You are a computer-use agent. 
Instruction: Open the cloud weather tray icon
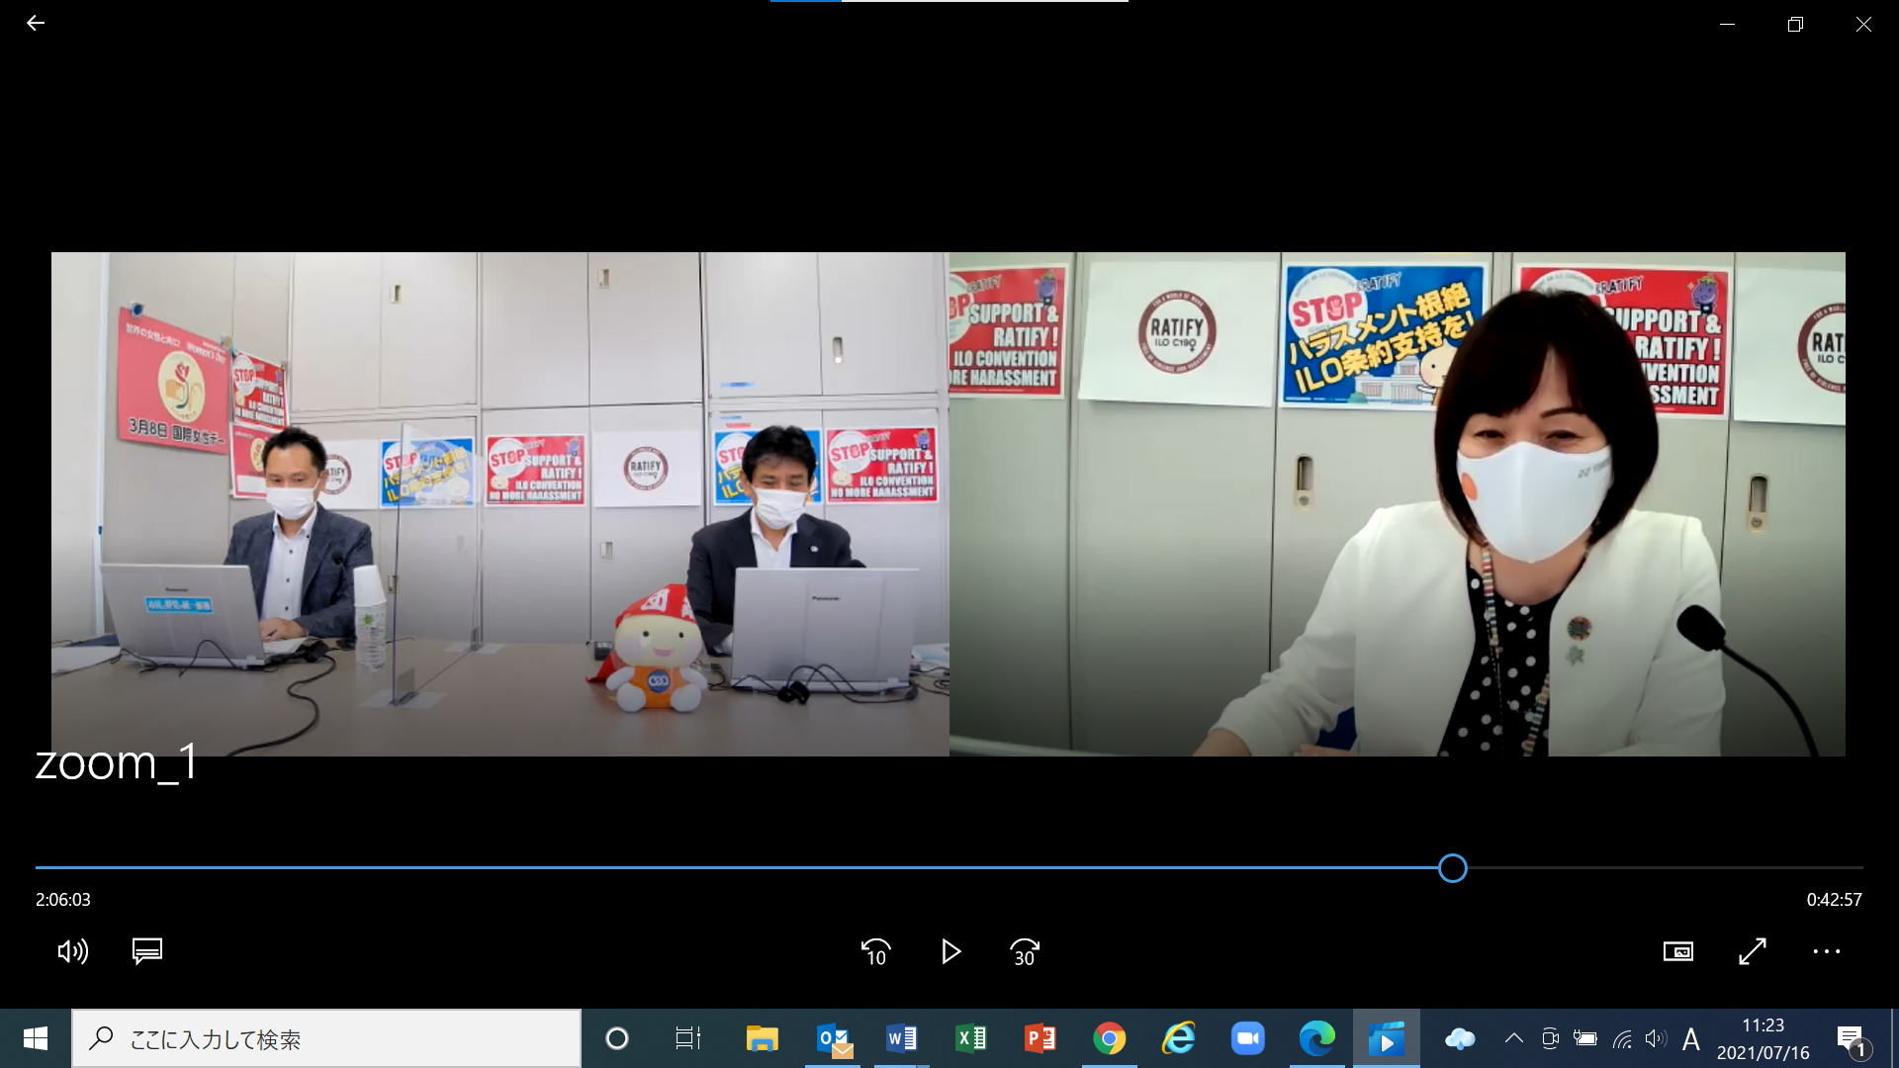(1460, 1038)
